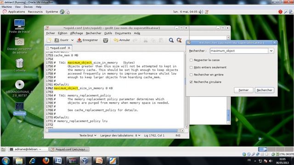294x165 pixels.
Task: Click the show-desktop icon in bottom panel
Action: [x=3, y=149]
